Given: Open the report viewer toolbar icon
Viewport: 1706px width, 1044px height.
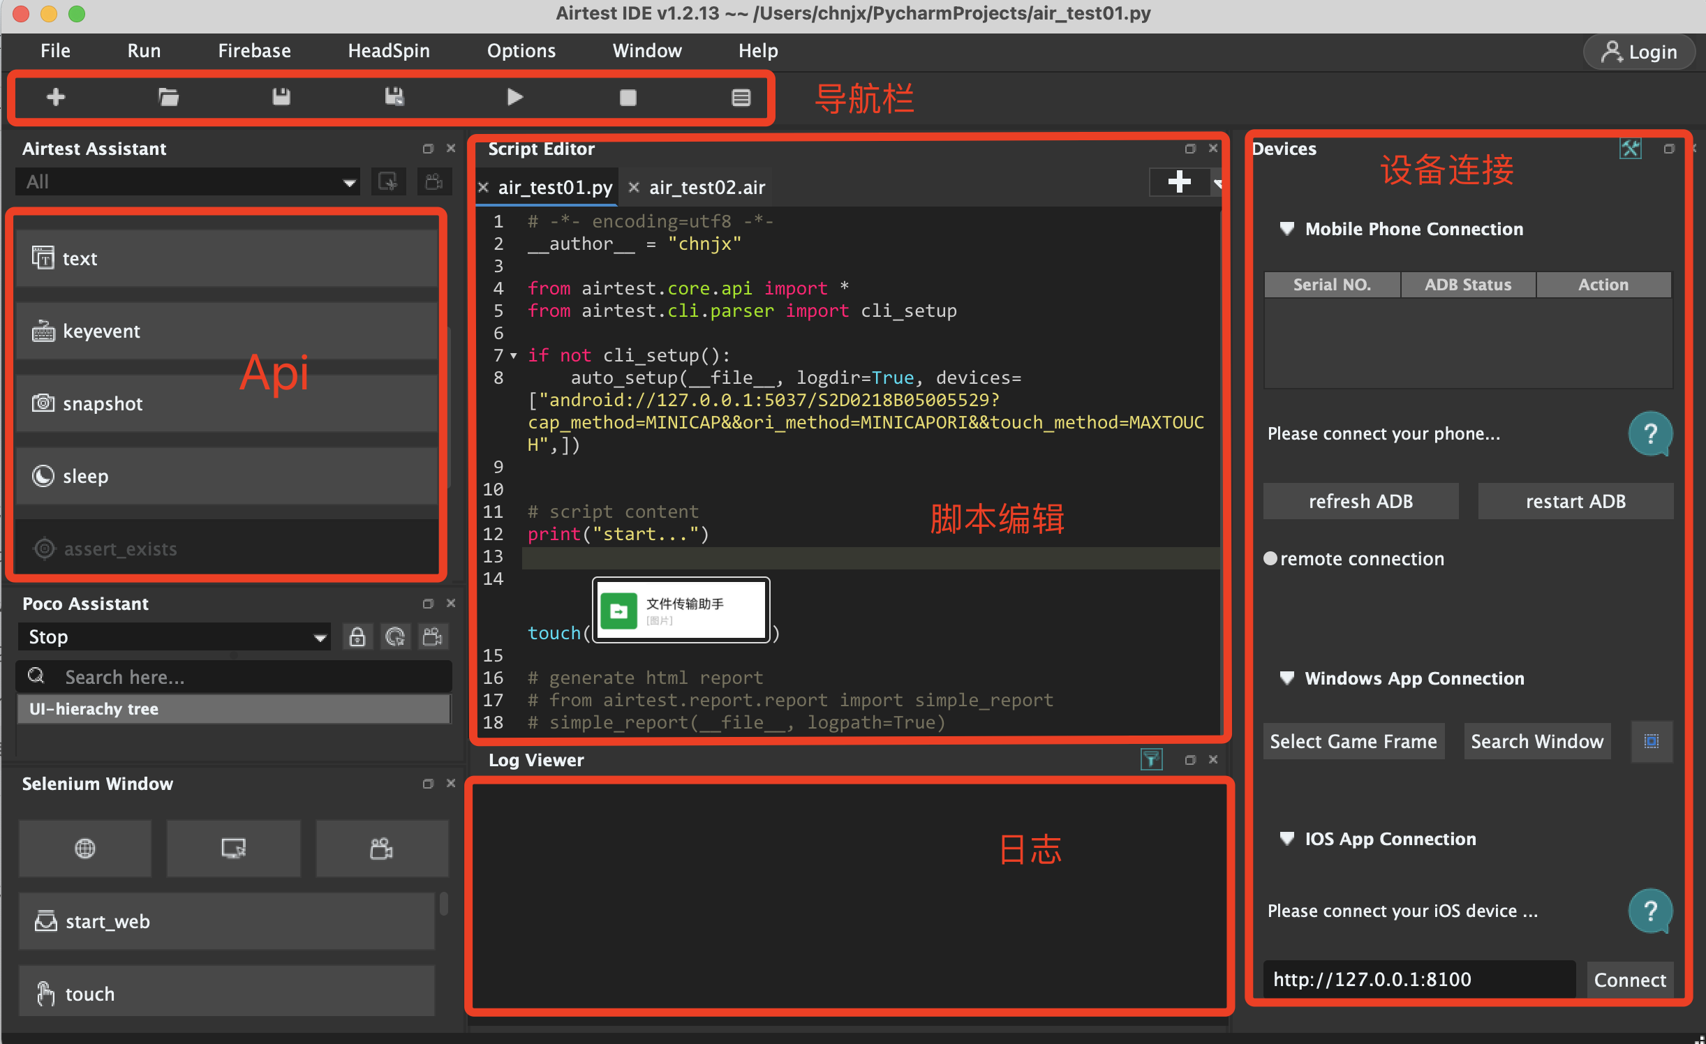Looking at the screenshot, I should click(x=741, y=97).
